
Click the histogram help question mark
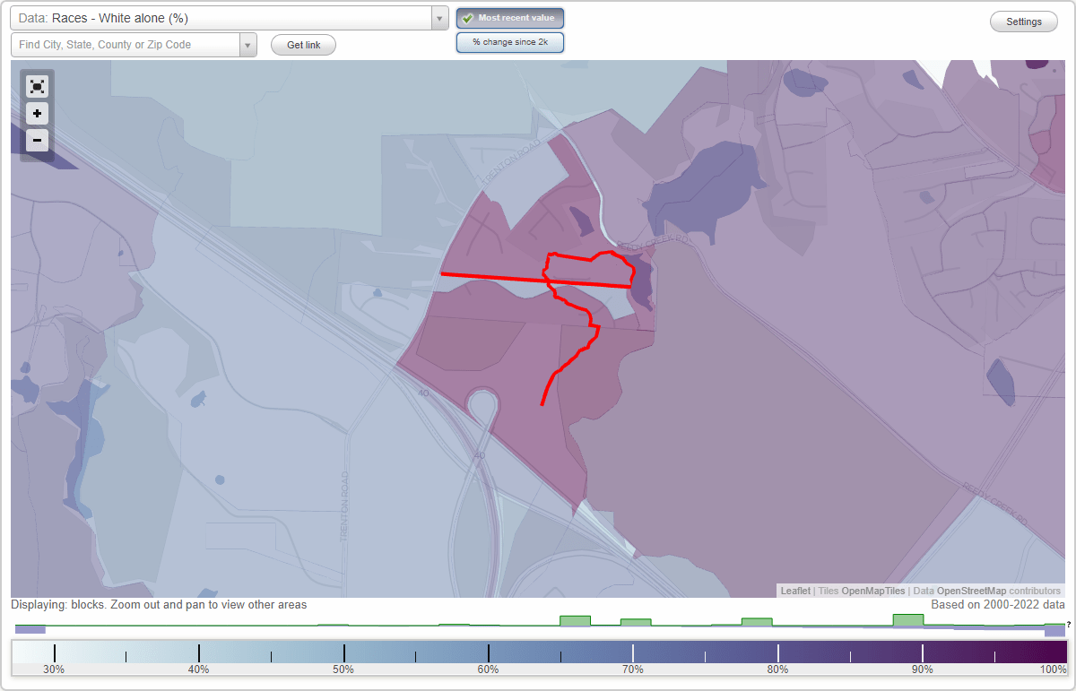coord(1068,625)
